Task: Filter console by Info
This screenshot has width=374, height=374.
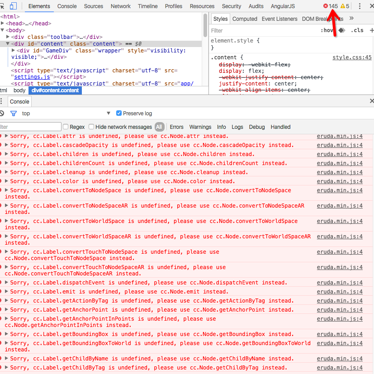Action: [x=221, y=127]
